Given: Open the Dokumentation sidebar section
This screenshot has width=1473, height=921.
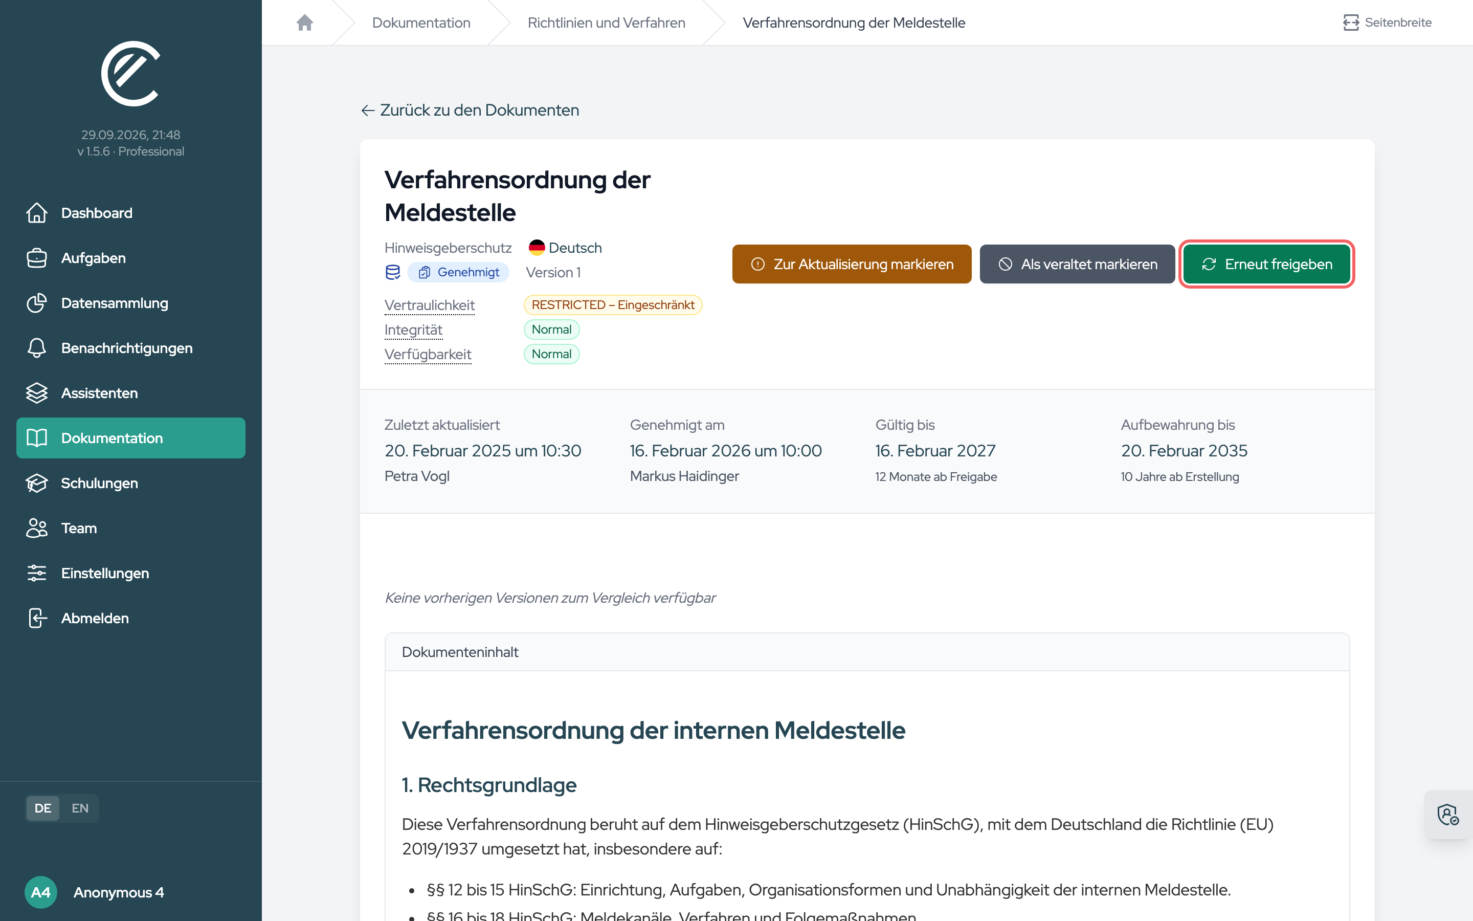Looking at the screenshot, I should (131, 438).
